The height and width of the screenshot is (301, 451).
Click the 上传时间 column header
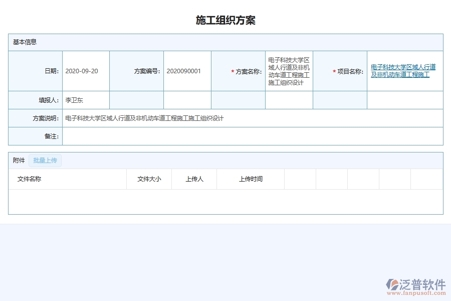click(x=251, y=179)
